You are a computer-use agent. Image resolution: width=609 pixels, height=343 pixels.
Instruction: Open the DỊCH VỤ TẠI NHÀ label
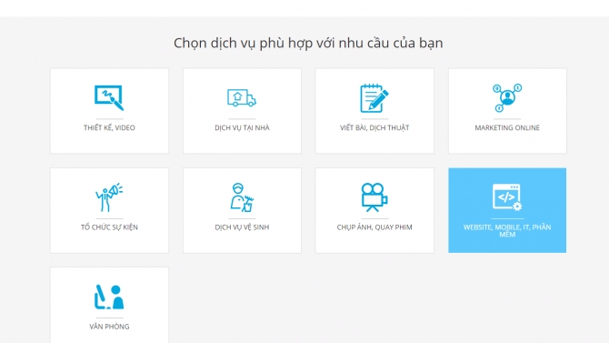point(242,127)
